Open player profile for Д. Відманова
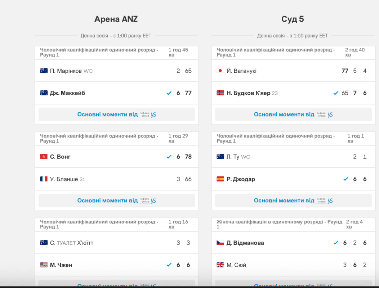 (x=245, y=243)
